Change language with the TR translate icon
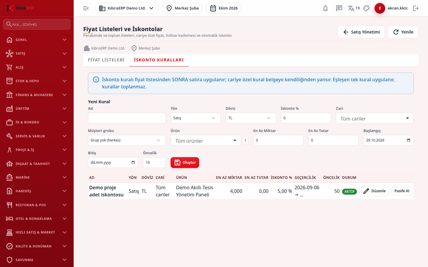 (354, 8)
